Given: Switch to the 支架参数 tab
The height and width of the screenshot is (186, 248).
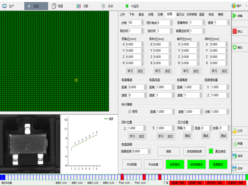Looking at the screenshot, I should [192, 15].
